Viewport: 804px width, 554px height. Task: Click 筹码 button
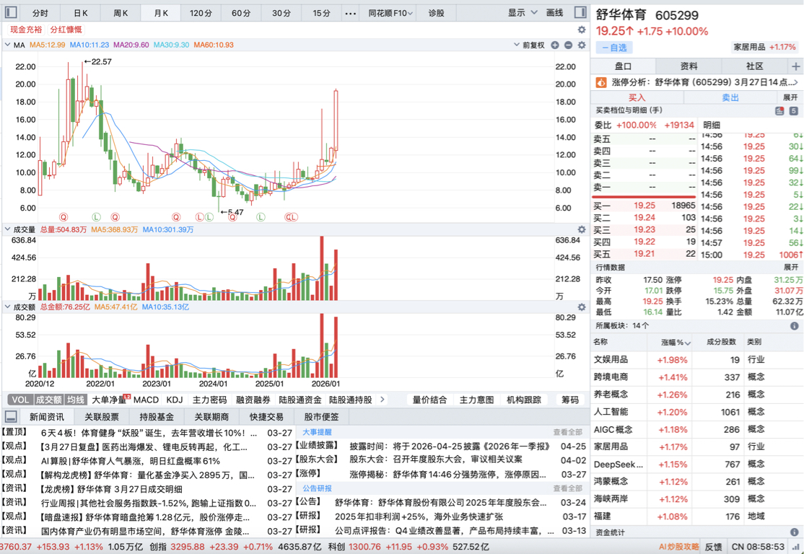coord(570,400)
